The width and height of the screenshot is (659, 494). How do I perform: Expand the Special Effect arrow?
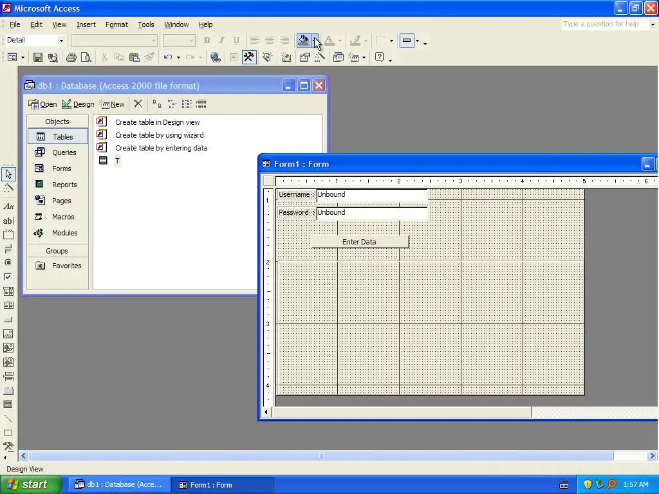tap(417, 41)
